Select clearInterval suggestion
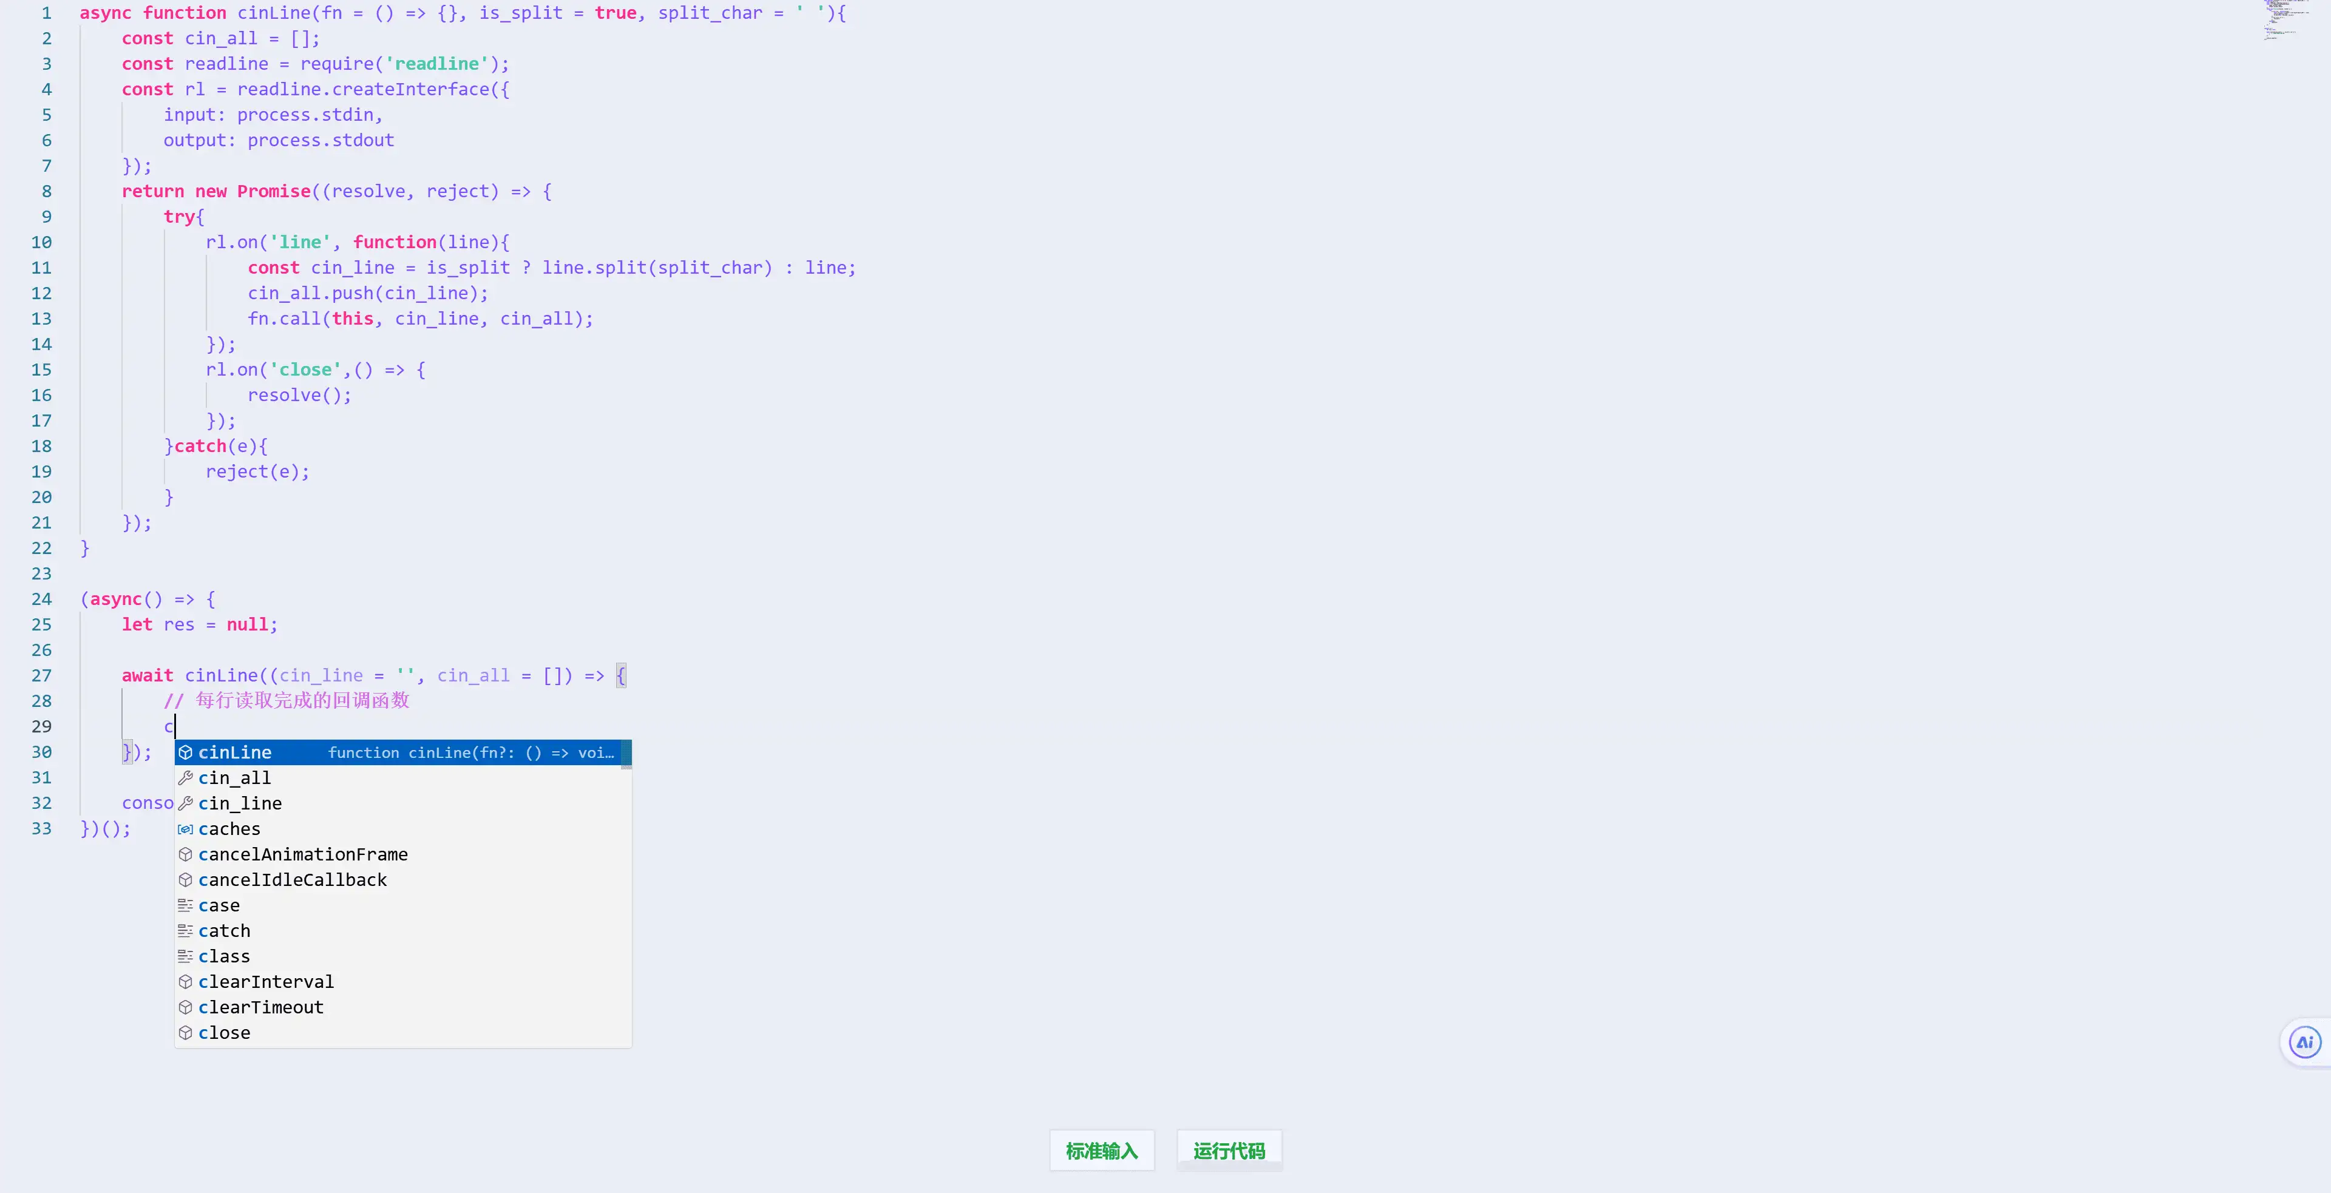The height and width of the screenshot is (1193, 2331). point(266,981)
